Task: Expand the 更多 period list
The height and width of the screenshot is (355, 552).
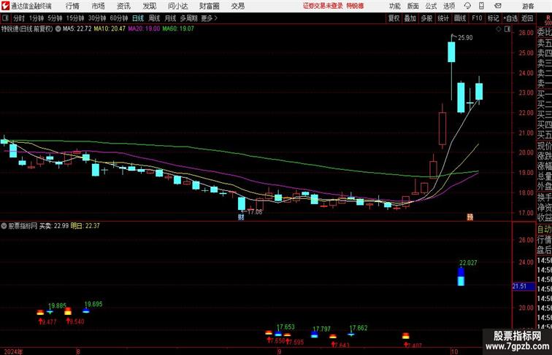Action: tap(209, 18)
